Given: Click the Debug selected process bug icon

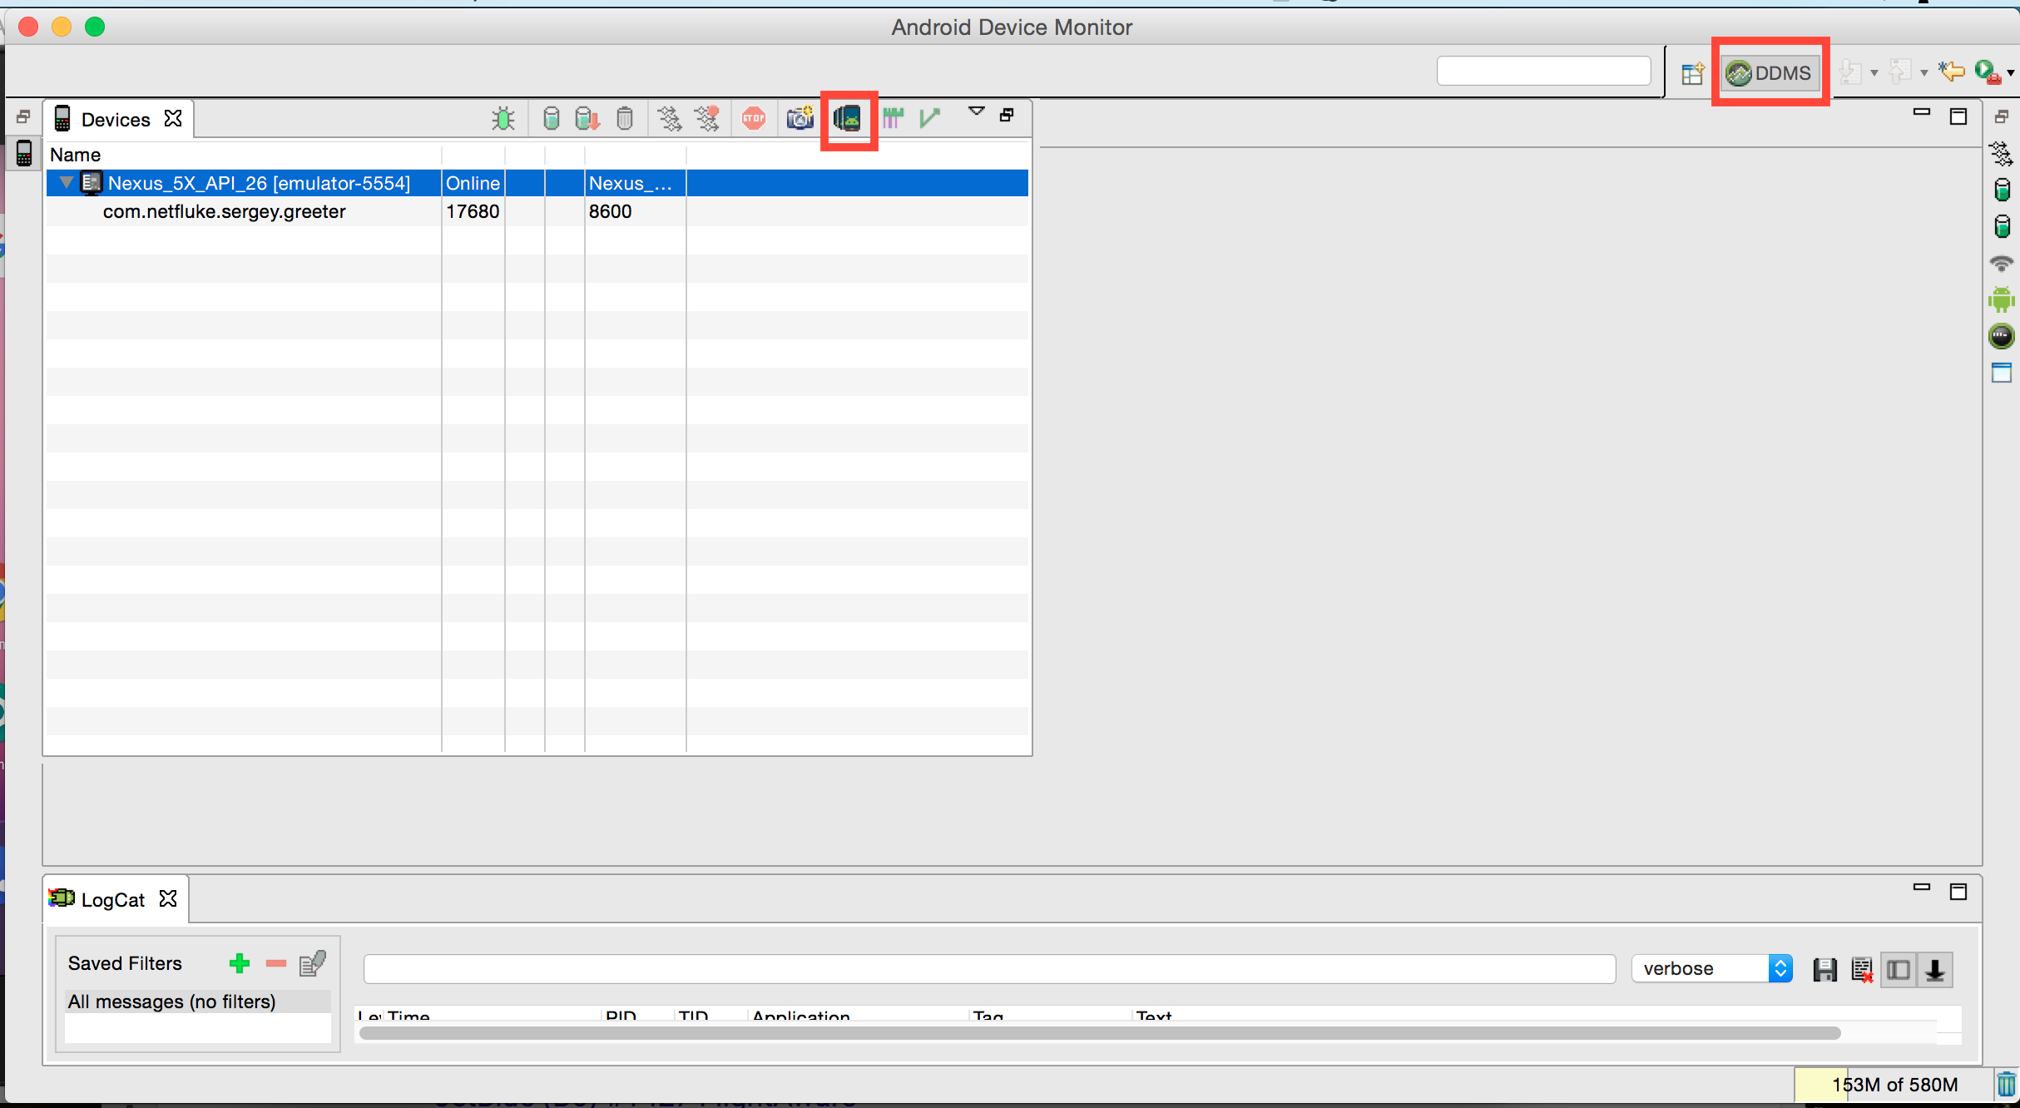Looking at the screenshot, I should coord(503,119).
